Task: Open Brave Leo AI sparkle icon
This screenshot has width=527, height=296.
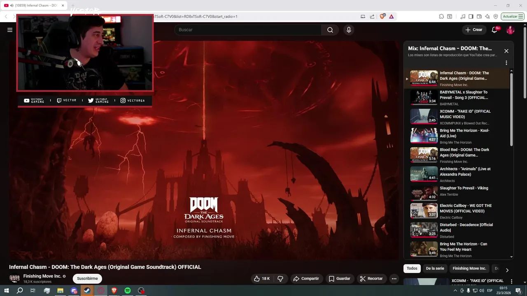Action: 487,16
